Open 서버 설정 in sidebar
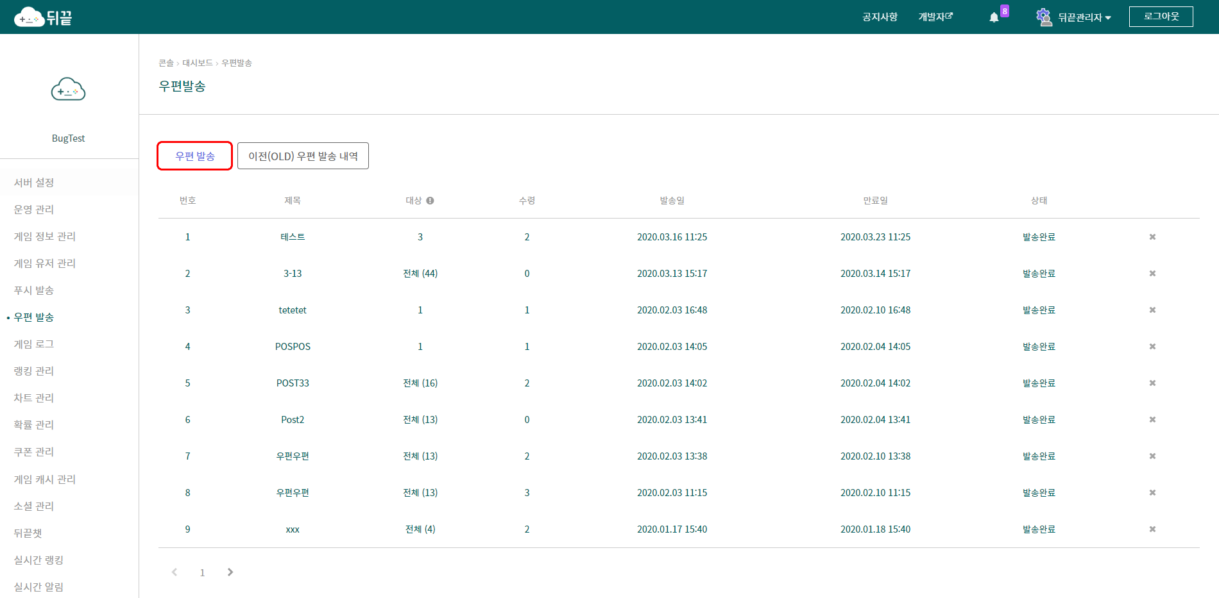The image size is (1219, 598). pyautogui.click(x=34, y=183)
